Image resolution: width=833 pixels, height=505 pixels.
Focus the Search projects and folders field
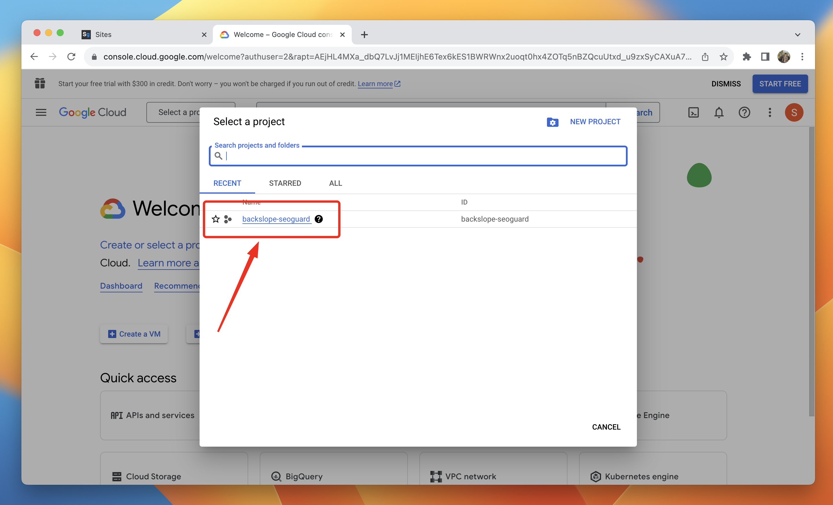[x=423, y=156]
